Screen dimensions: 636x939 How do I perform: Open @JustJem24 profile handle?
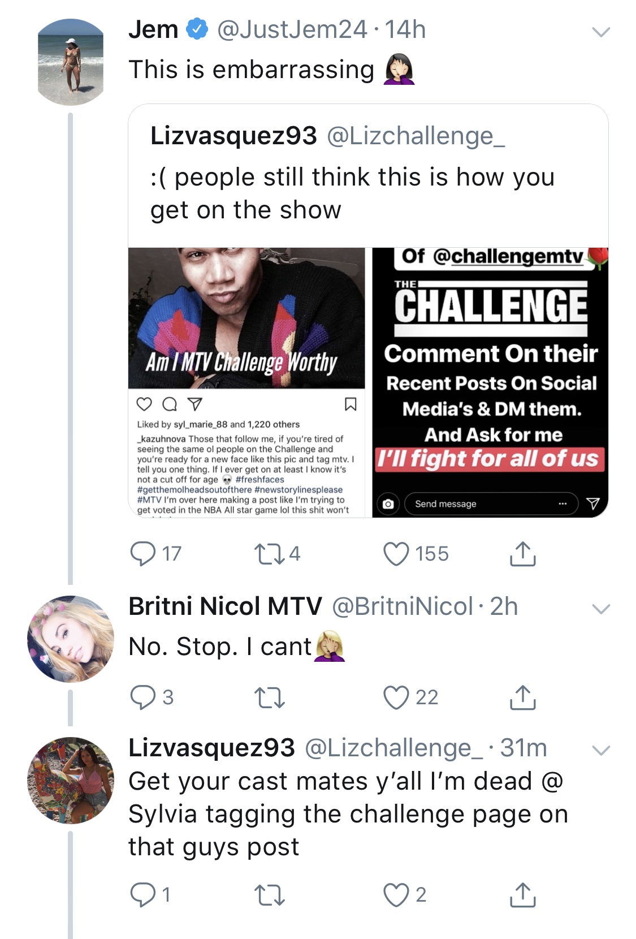(292, 29)
